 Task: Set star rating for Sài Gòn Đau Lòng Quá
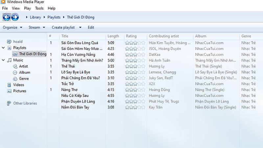(x=135, y=43)
